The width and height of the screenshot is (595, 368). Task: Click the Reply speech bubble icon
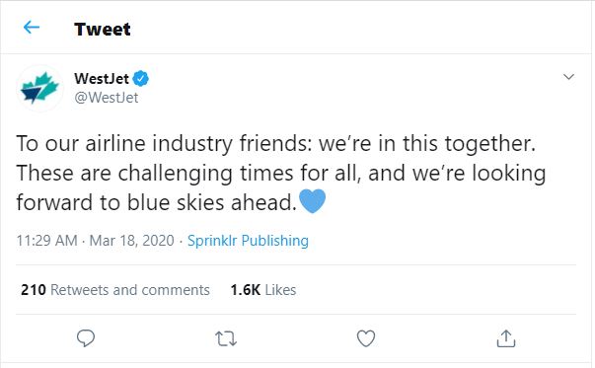(86, 338)
